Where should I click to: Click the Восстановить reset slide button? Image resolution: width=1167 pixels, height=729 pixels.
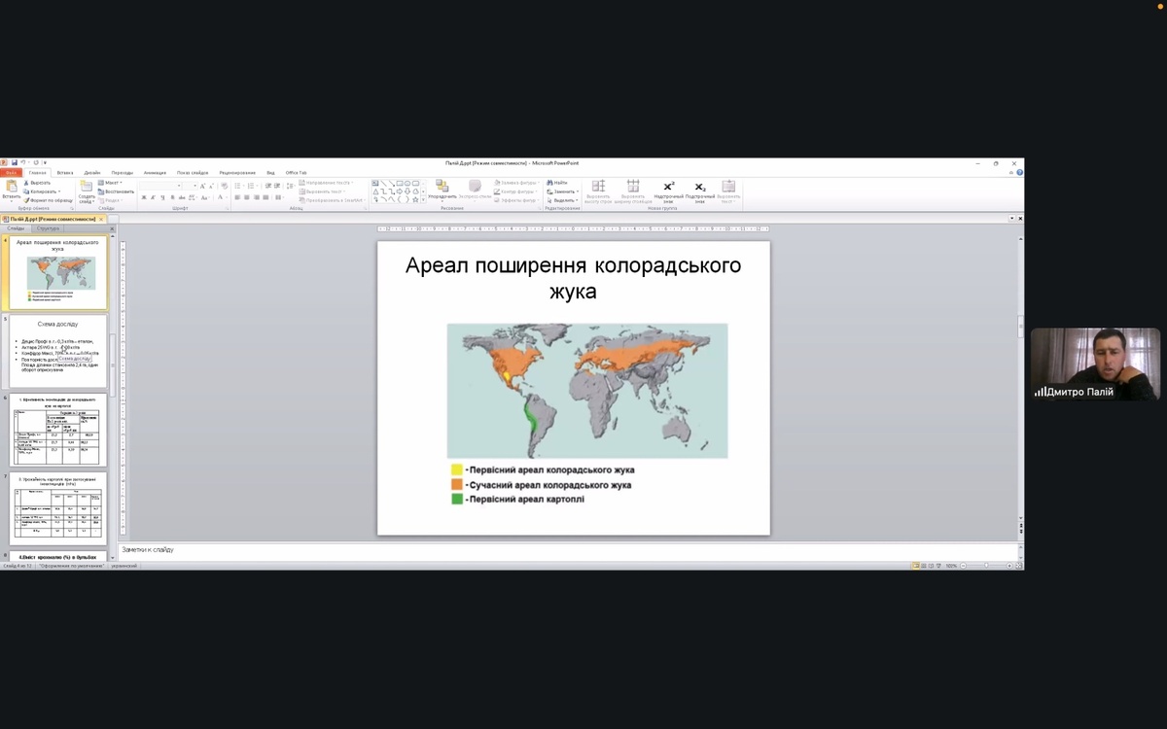(x=117, y=191)
